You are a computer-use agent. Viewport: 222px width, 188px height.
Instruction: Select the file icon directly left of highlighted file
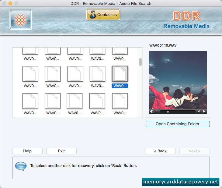[x=97, y=74]
